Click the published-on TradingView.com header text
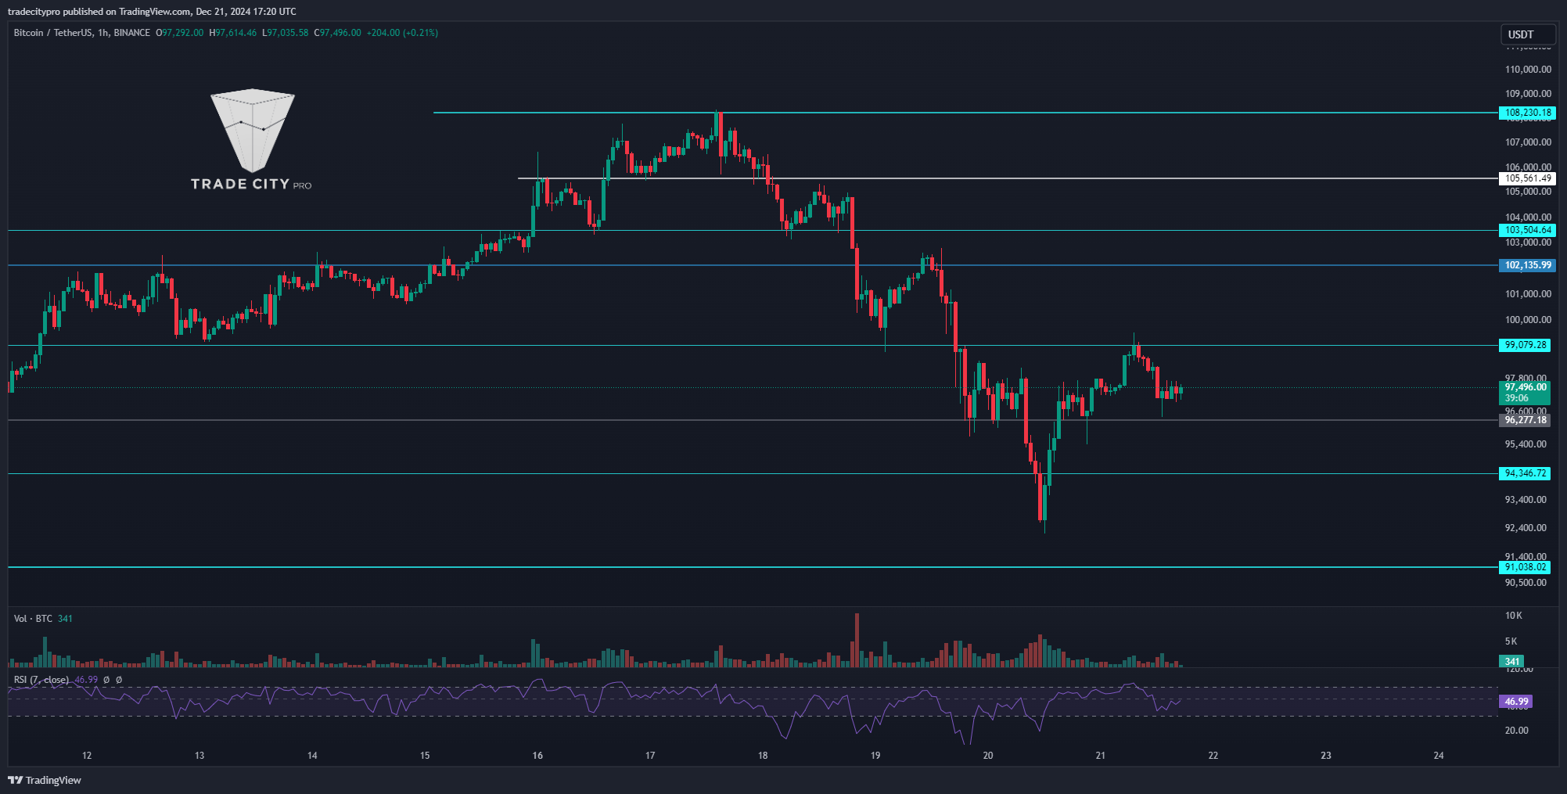1567x794 pixels. [152, 12]
